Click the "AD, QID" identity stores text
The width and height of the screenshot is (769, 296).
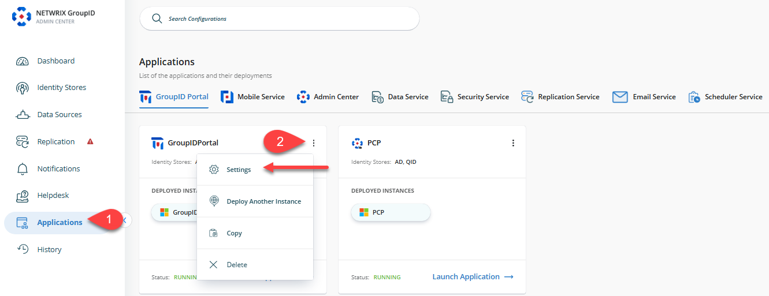pyautogui.click(x=406, y=162)
